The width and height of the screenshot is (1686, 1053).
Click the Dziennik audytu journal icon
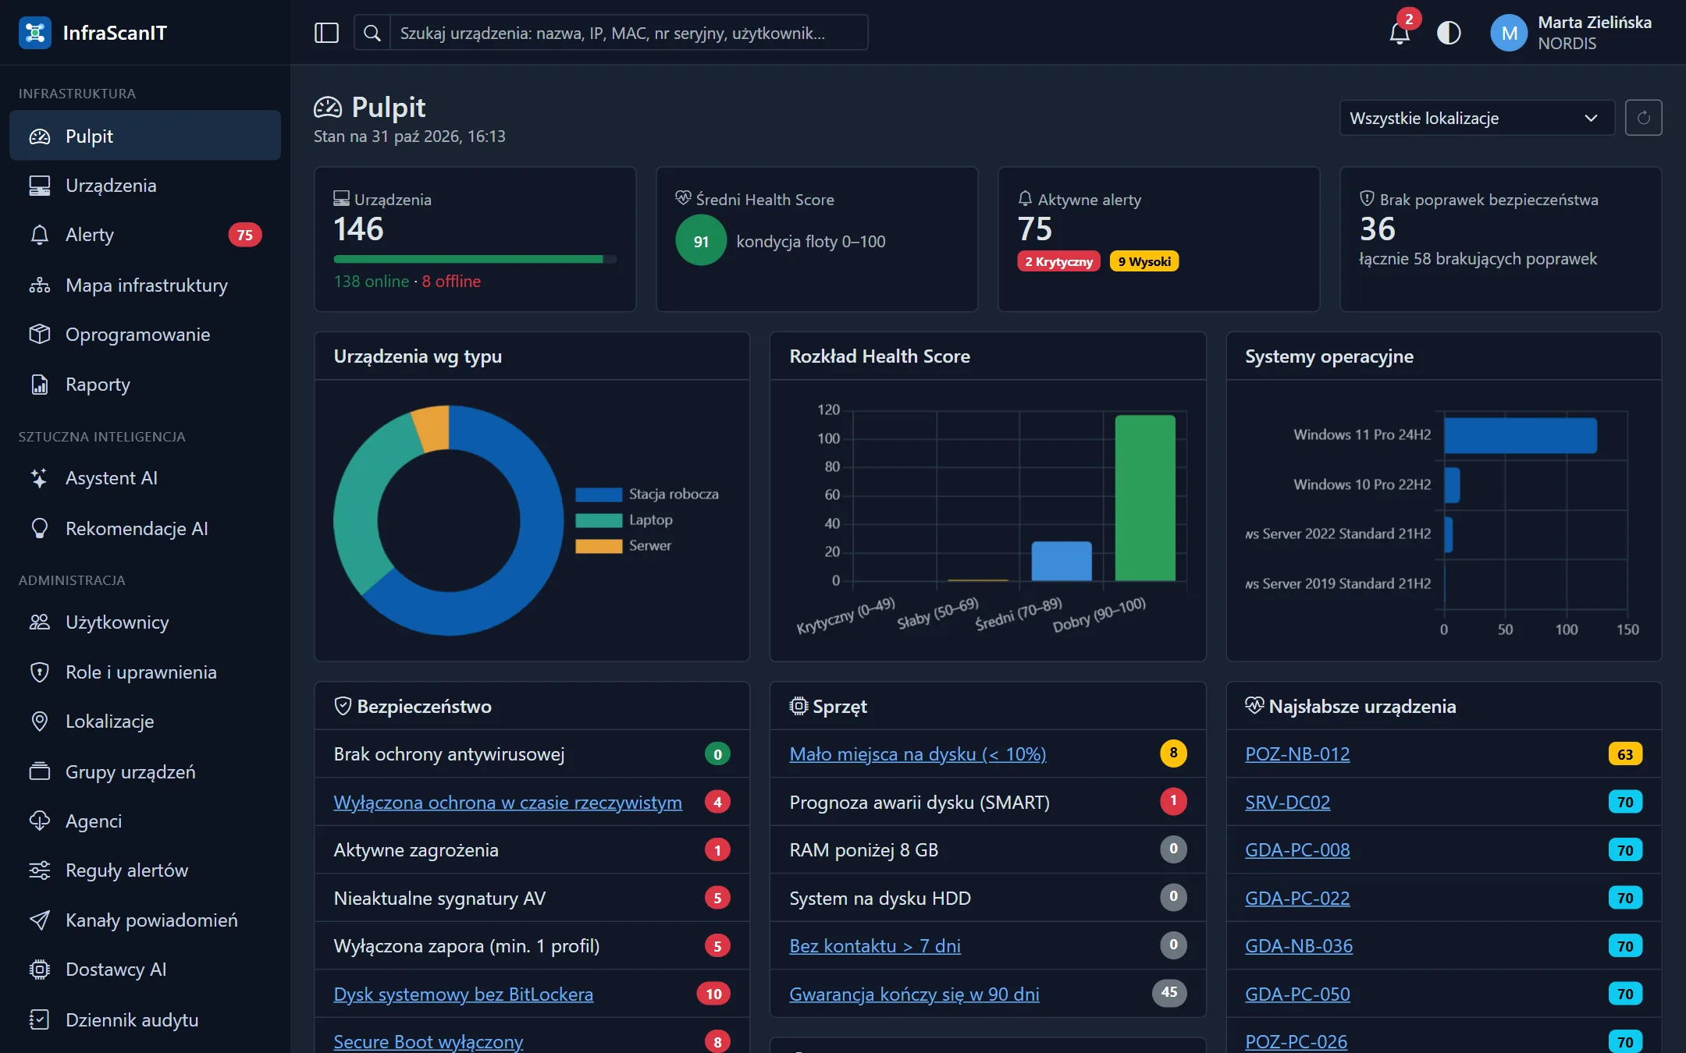[40, 1020]
